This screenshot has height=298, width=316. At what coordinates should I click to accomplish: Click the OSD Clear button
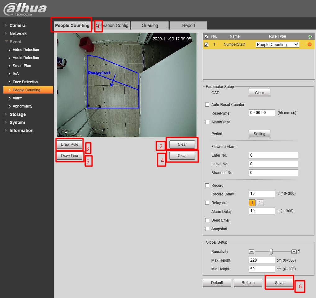(x=260, y=93)
